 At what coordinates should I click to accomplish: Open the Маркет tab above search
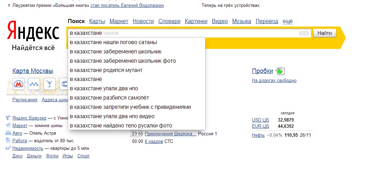click(x=119, y=21)
